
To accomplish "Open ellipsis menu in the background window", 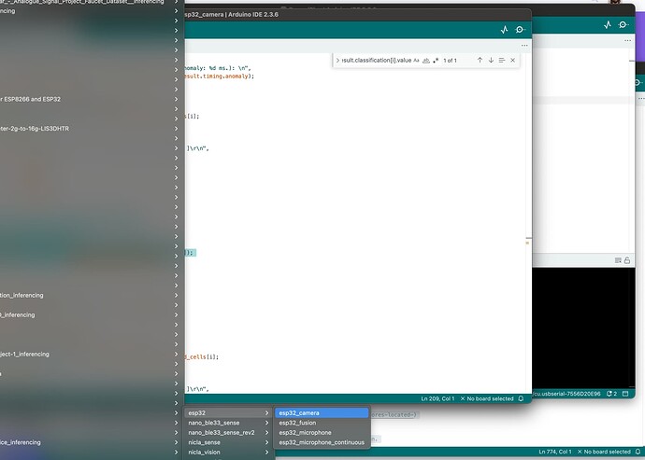I will [x=627, y=40].
